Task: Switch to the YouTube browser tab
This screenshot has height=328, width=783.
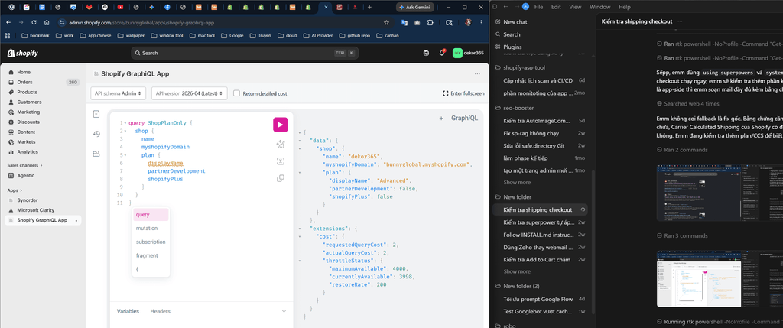Action: tap(120, 7)
